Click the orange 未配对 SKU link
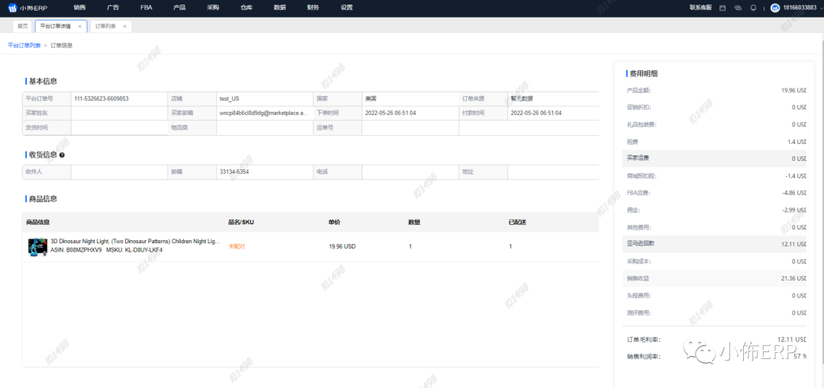The width and height of the screenshot is (824, 388). [237, 246]
